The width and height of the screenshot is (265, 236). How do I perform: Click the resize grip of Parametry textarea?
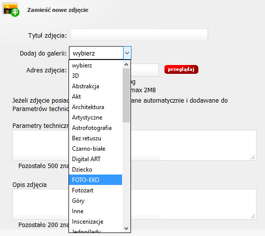coord(253,157)
